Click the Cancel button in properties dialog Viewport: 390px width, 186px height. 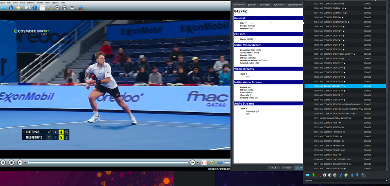pos(299,168)
